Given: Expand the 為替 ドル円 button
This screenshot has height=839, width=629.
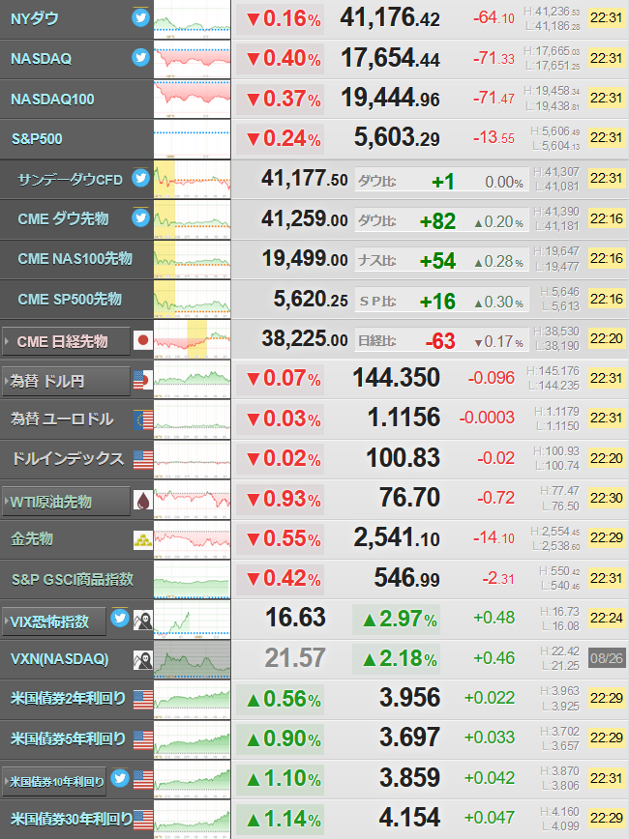Looking at the screenshot, I should tap(67, 381).
